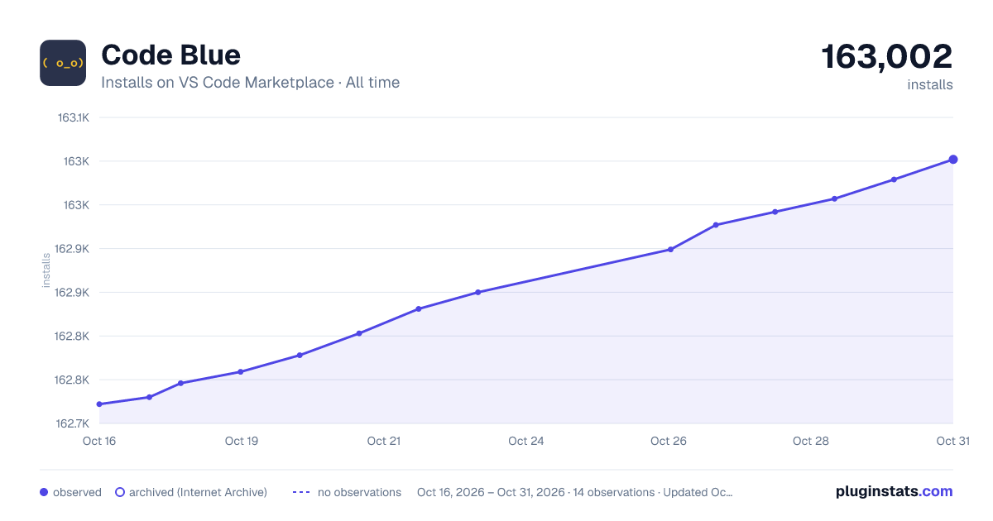Click the Oct 21 x-axis label
The image size is (993, 521).
384,441
